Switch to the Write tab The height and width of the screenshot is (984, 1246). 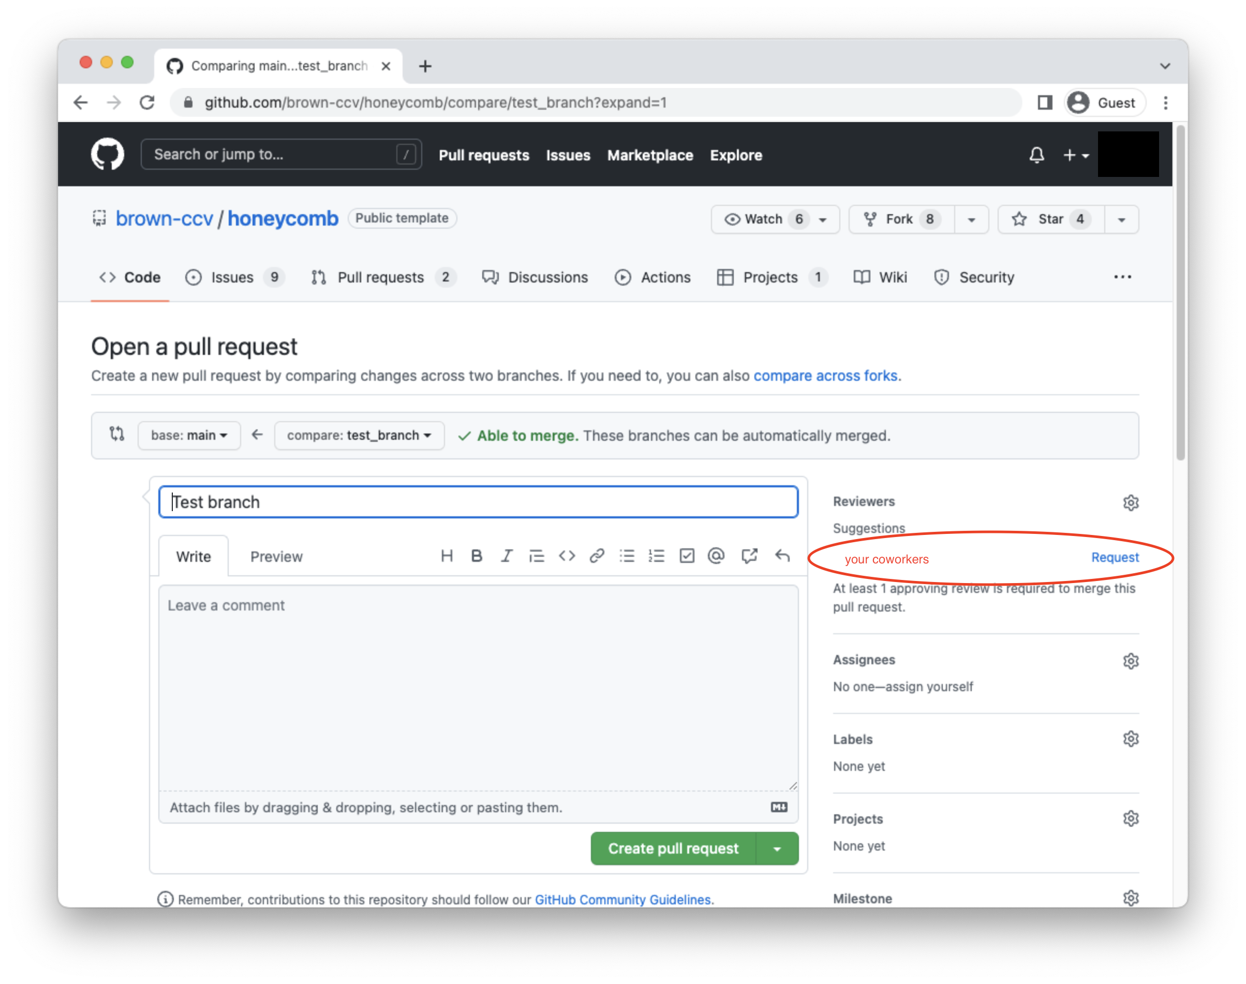click(193, 556)
